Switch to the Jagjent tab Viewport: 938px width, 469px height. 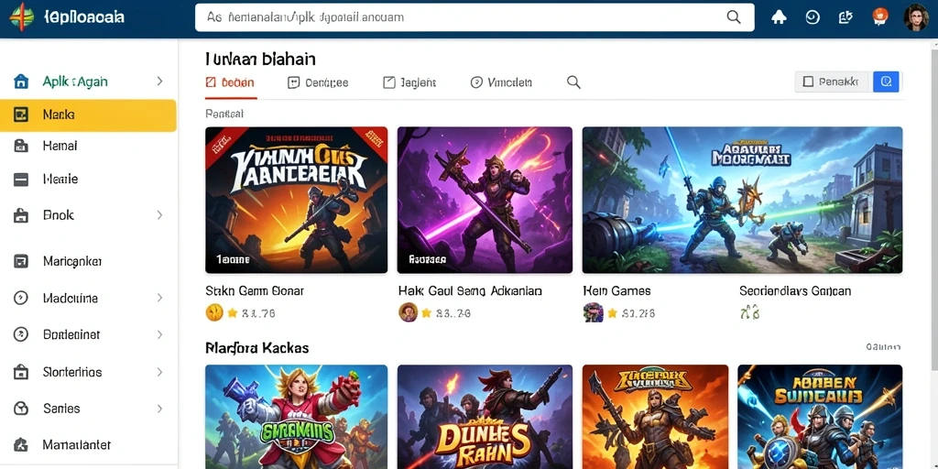coord(409,82)
